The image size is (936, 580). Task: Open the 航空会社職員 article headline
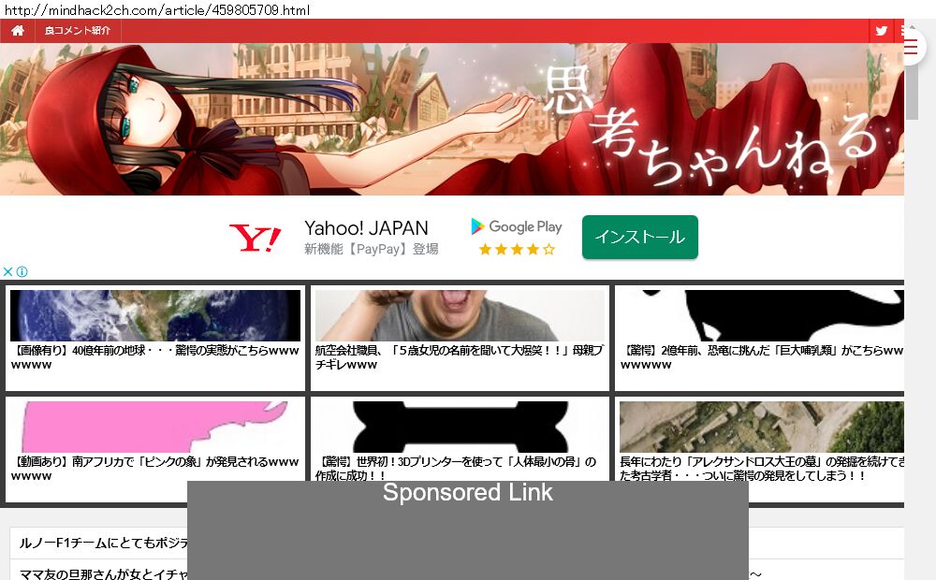point(459,357)
